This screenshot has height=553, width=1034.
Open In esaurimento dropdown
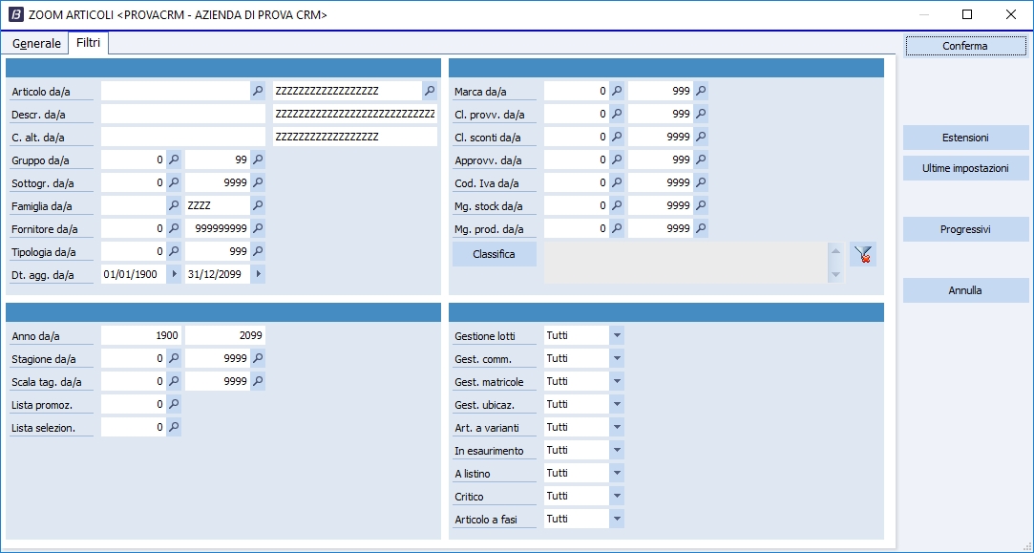[617, 450]
